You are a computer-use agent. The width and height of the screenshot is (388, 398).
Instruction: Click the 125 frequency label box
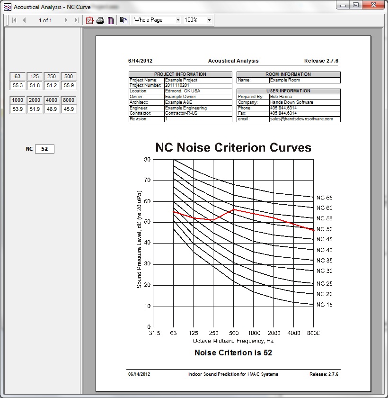coord(35,76)
